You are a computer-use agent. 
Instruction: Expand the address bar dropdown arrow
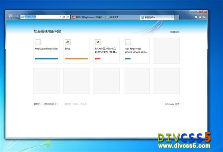(x=61, y=17)
